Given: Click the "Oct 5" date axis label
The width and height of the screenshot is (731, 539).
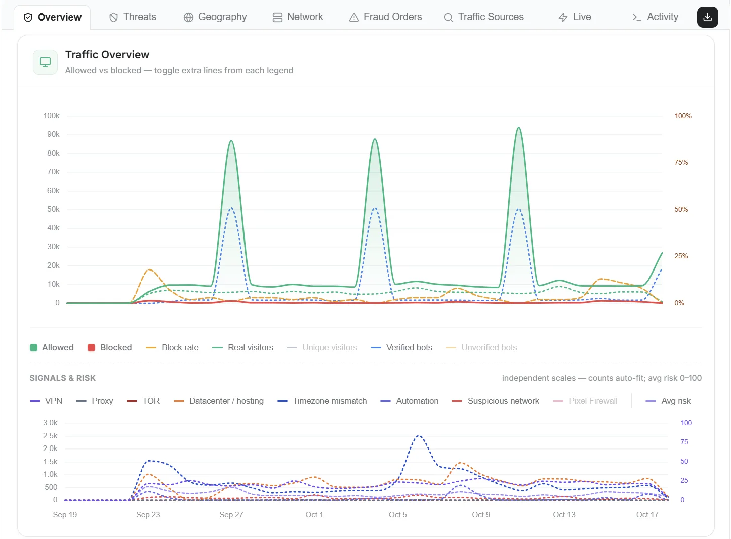Looking at the screenshot, I should pyautogui.click(x=398, y=515).
